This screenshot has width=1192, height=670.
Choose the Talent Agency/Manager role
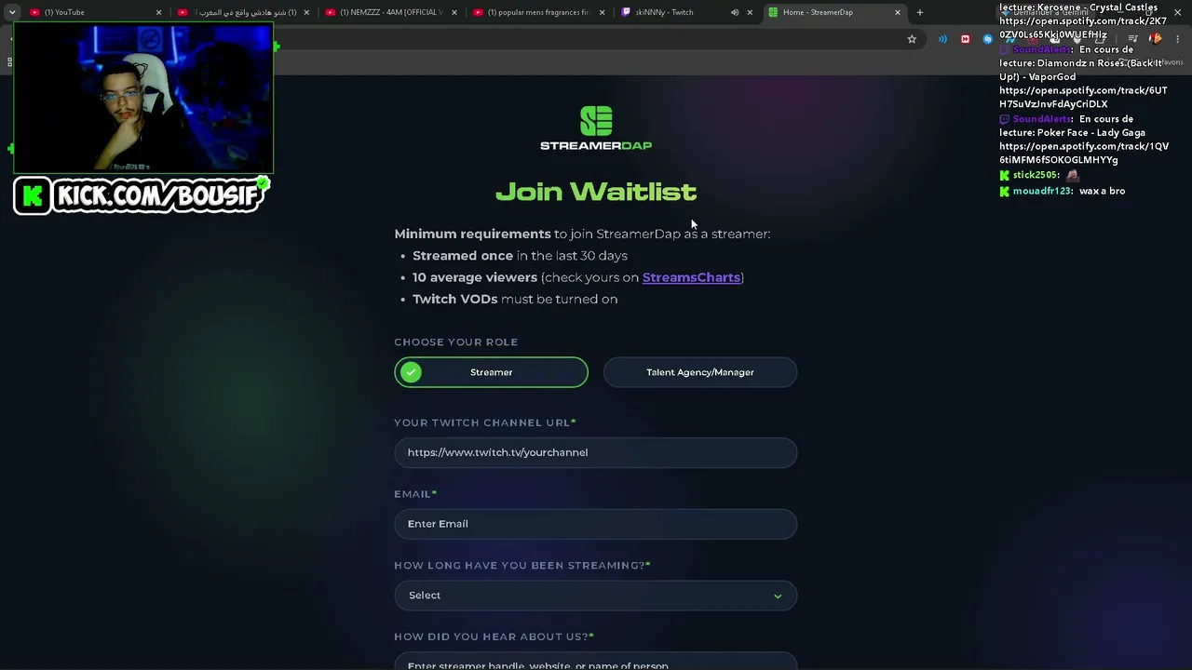700,372
